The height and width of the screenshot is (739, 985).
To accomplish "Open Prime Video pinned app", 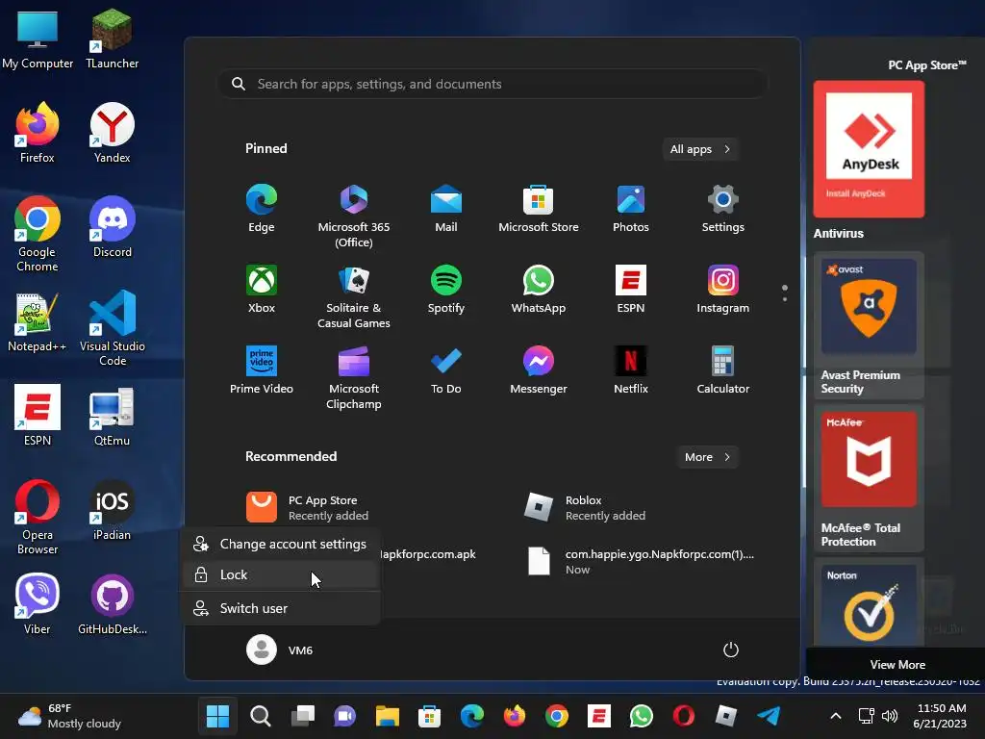I will (x=262, y=369).
